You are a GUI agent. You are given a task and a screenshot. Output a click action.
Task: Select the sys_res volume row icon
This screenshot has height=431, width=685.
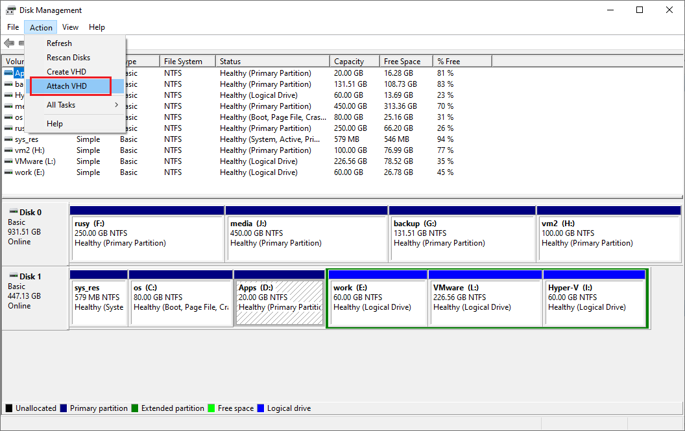(8, 139)
